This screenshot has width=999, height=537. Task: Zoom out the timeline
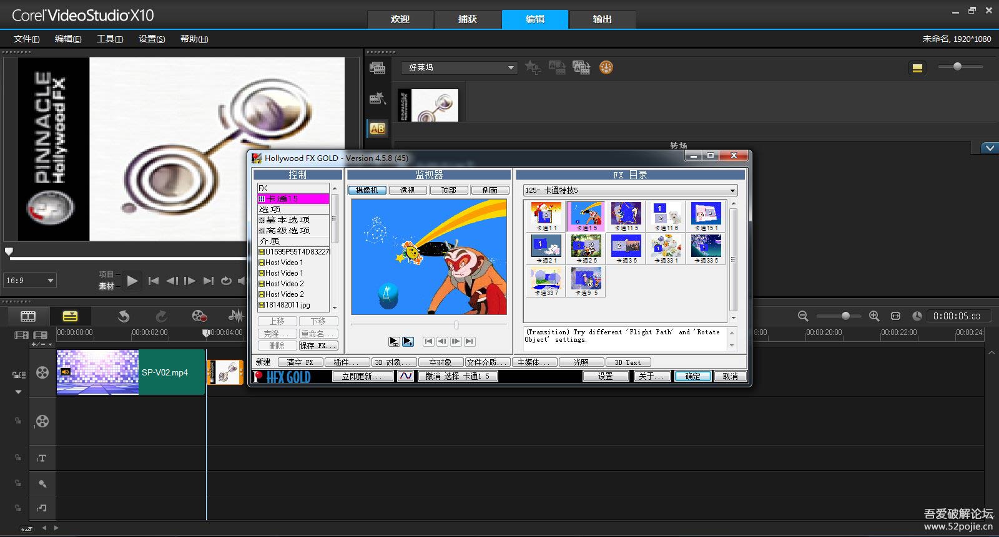pyautogui.click(x=803, y=316)
